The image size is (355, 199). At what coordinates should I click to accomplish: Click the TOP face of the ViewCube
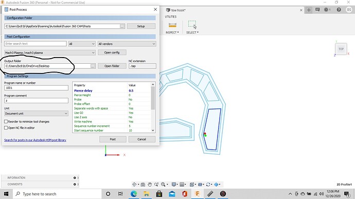(x=341, y=49)
